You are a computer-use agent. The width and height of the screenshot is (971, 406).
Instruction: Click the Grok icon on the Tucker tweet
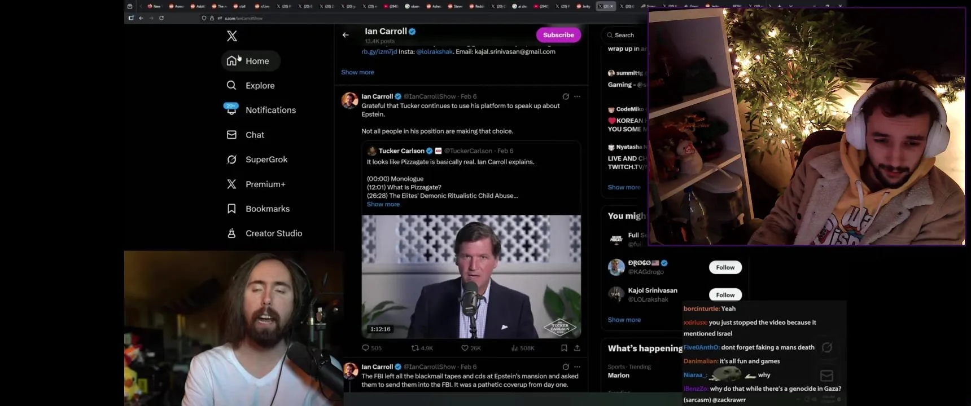[x=566, y=96]
